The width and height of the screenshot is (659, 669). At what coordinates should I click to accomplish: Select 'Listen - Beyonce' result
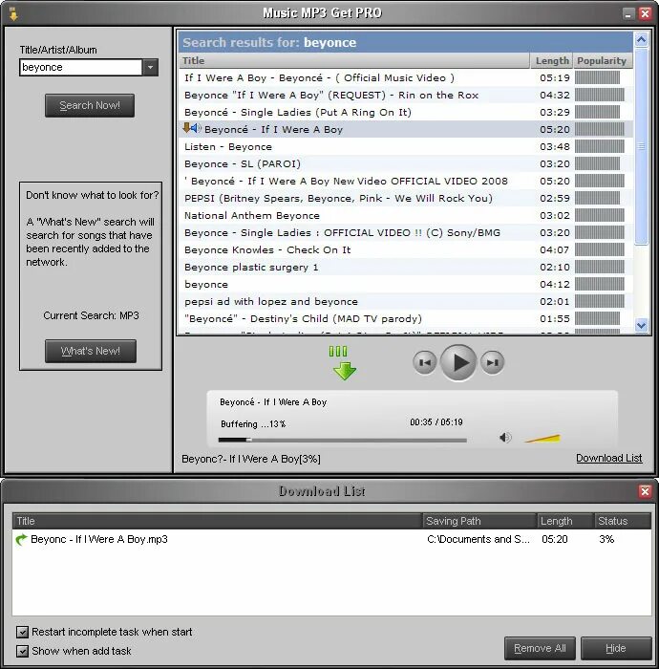(405, 147)
